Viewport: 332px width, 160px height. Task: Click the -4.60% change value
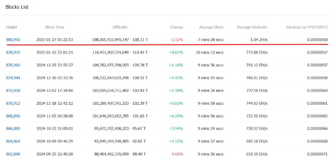coord(177,154)
